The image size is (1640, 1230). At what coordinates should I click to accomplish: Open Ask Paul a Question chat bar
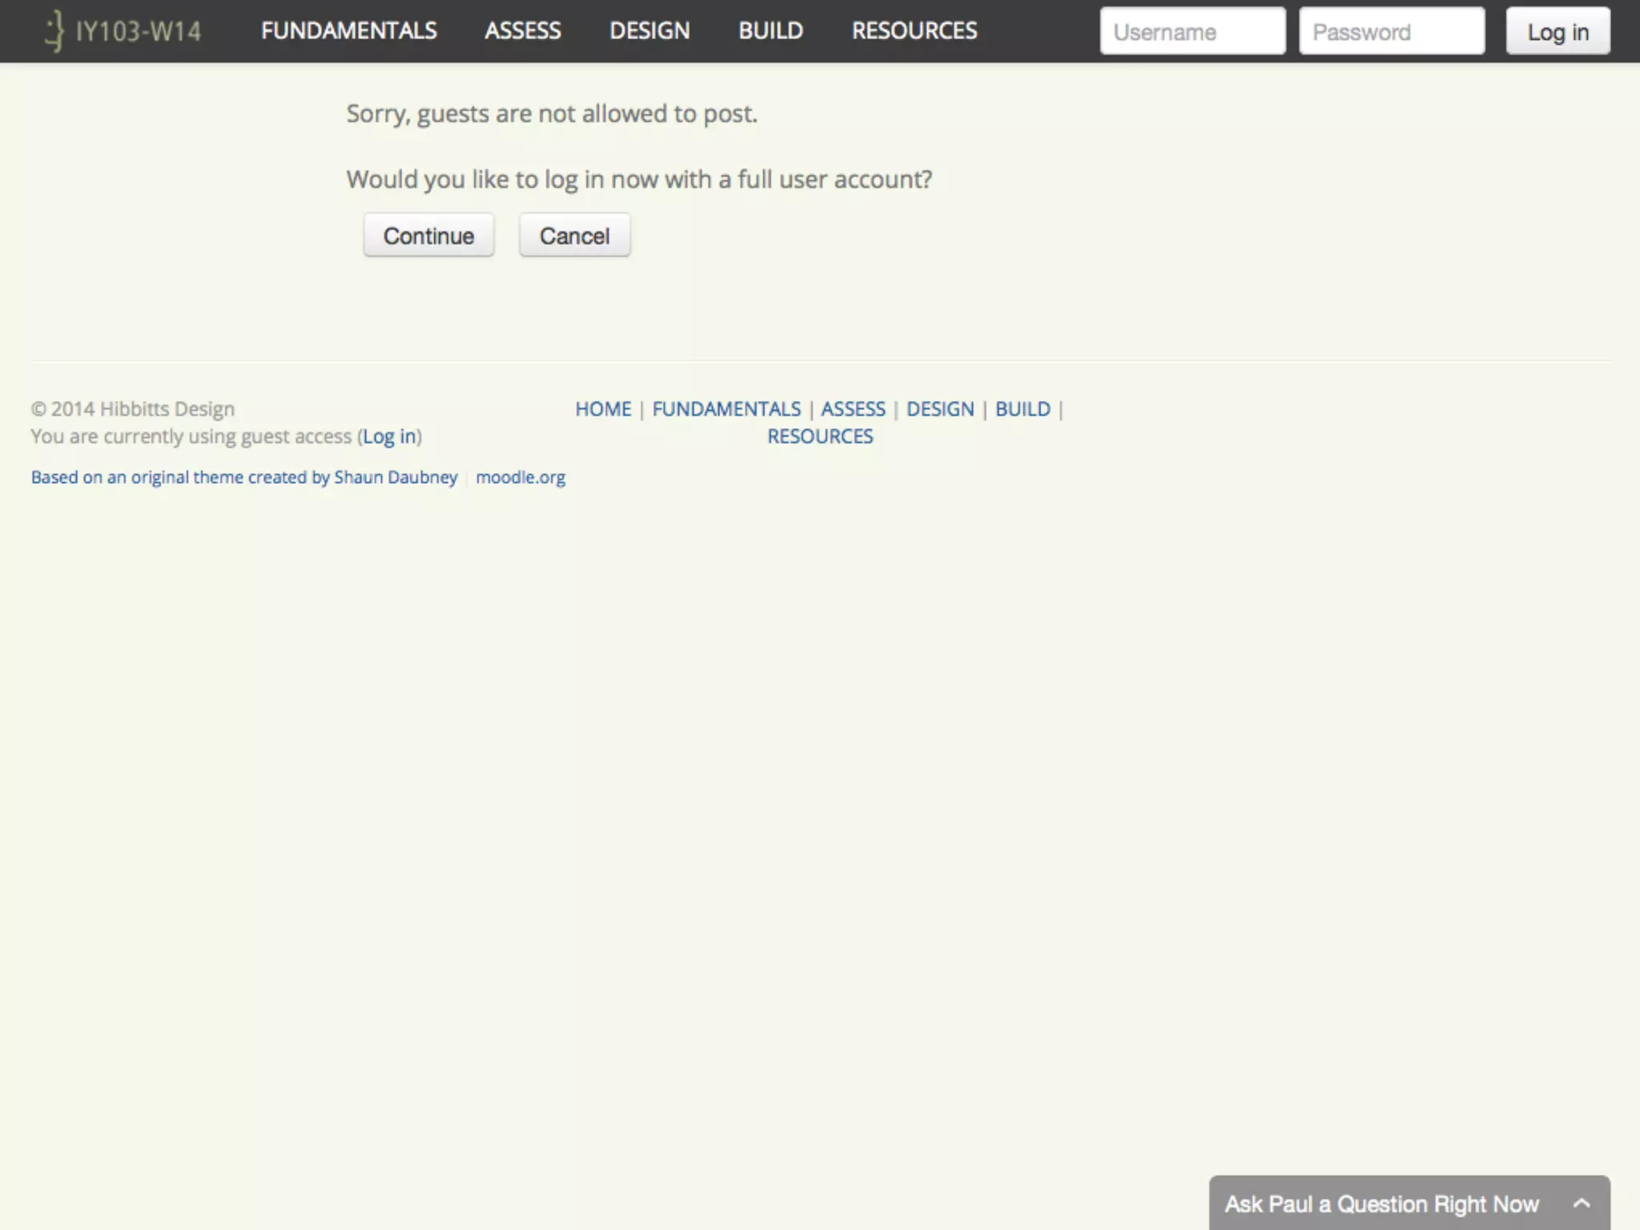[x=1381, y=1204]
